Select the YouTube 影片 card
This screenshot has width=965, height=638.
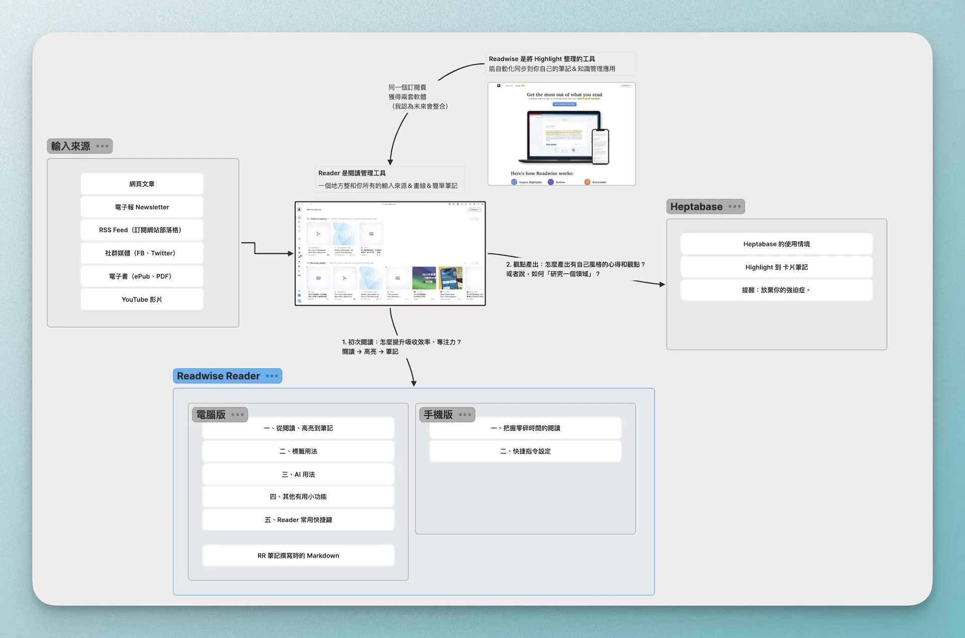coord(142,300)
